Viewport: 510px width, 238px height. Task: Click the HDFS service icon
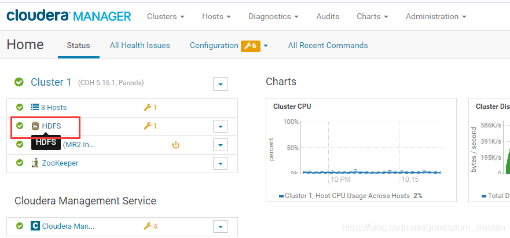[x=35, y=126]
